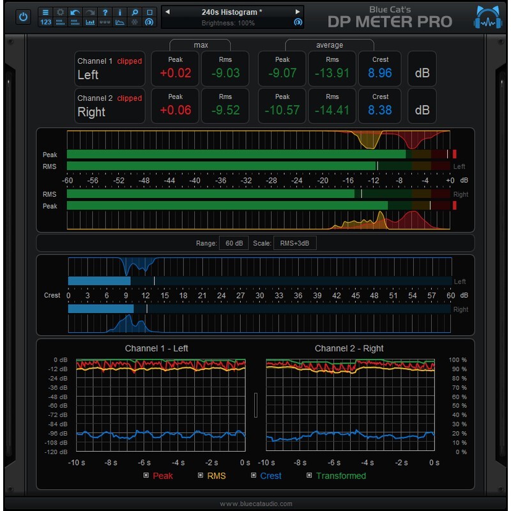Open the plugin settings gear icon
This screenshot has height=511, width=511.
tap(60, 11)
